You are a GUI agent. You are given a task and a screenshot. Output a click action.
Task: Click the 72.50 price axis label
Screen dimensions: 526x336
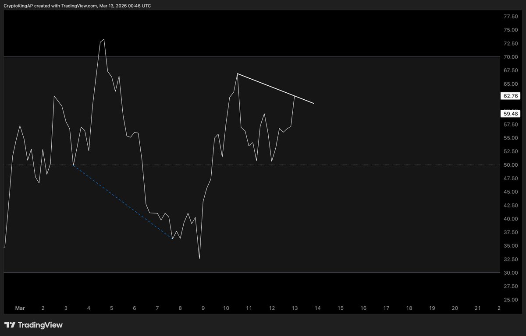click(x=511, y=43)
